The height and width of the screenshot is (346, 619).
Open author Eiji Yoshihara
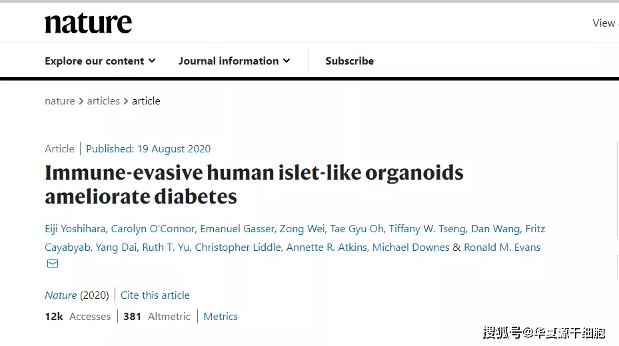pyautogui.click(x=75, y=229)
